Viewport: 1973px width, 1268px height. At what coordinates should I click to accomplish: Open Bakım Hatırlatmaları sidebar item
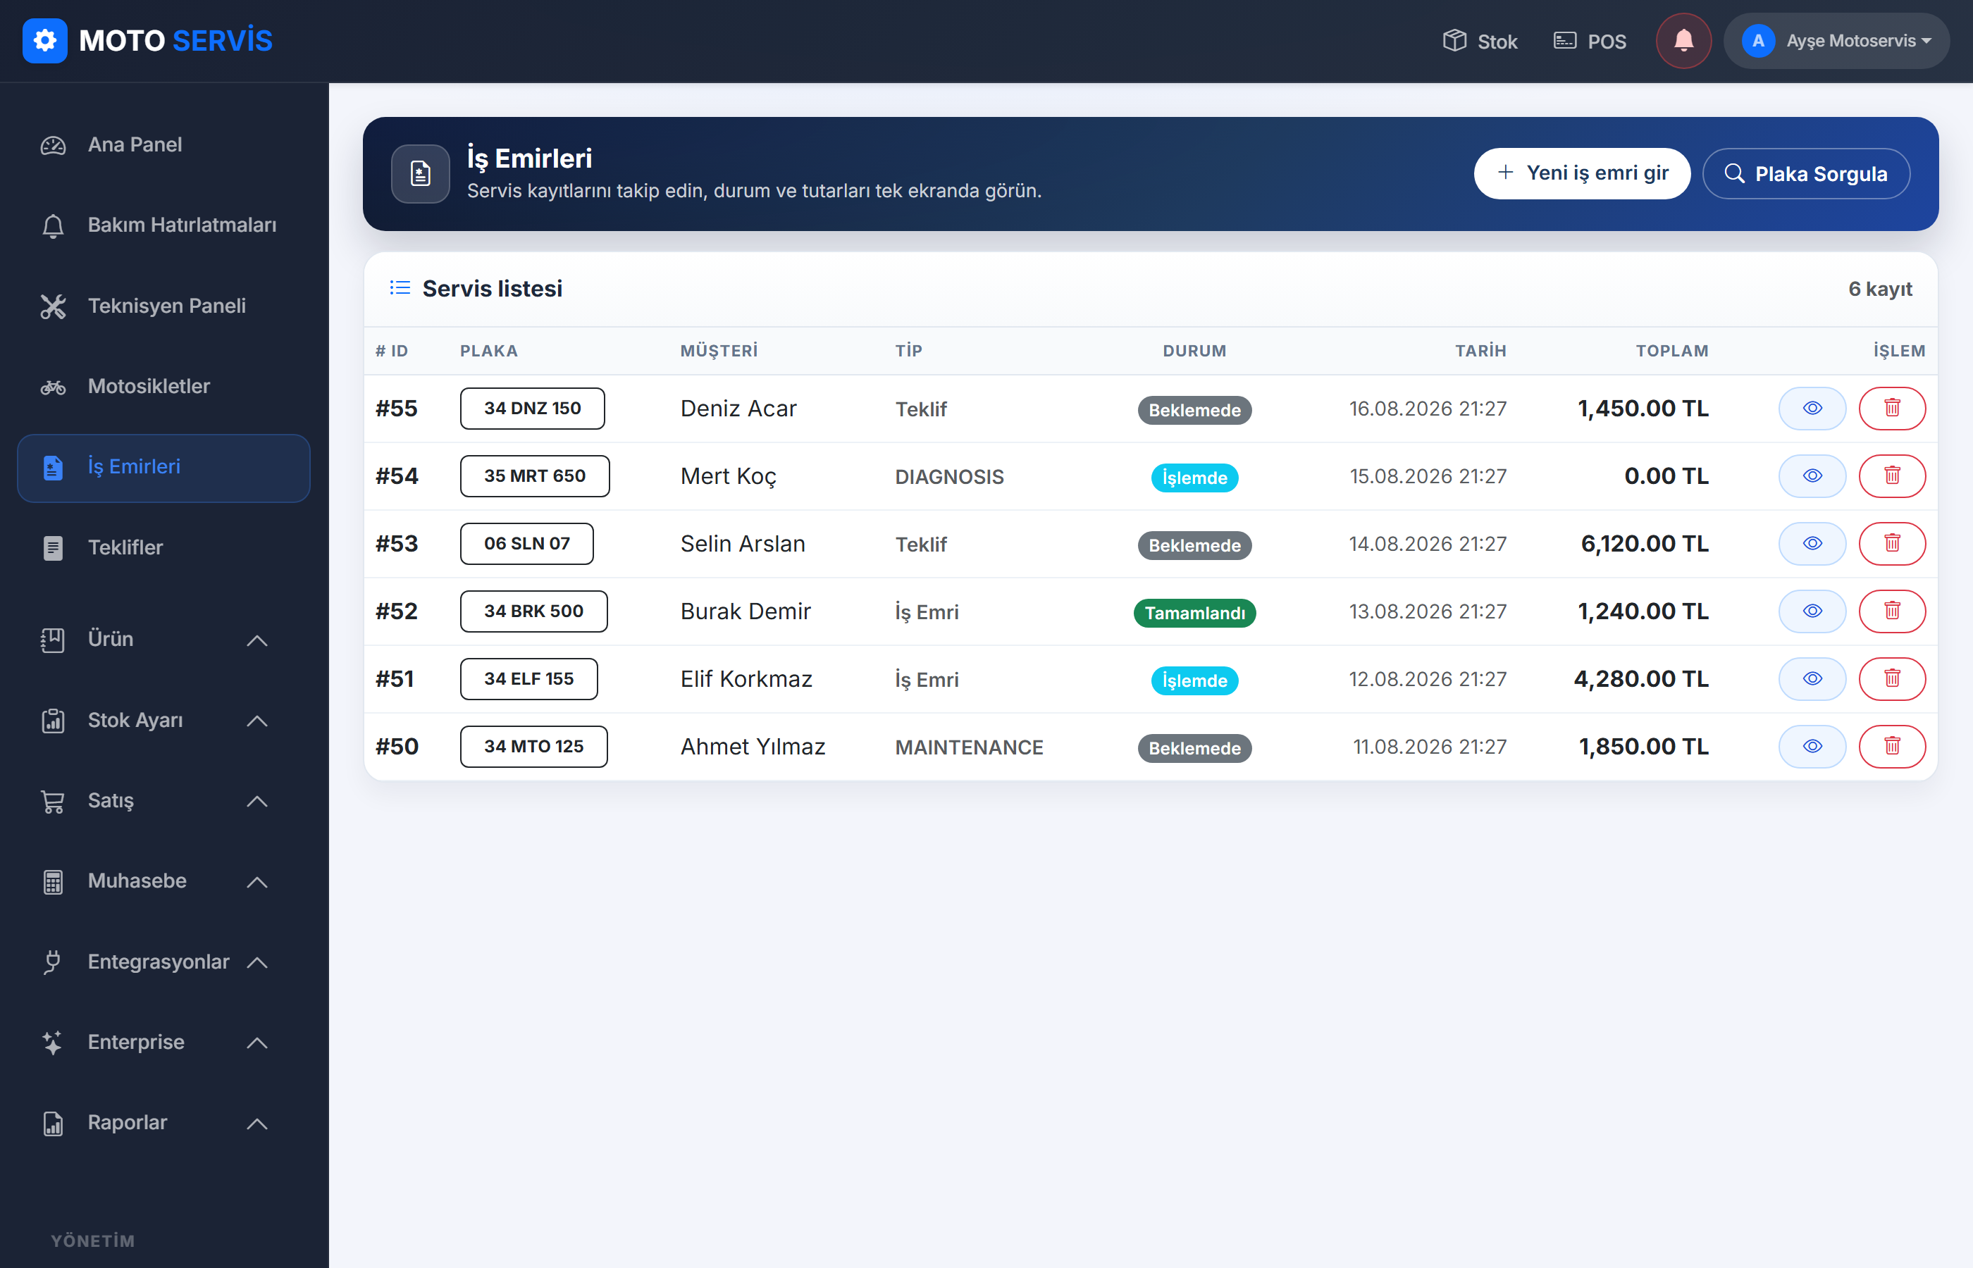[164, 225]
